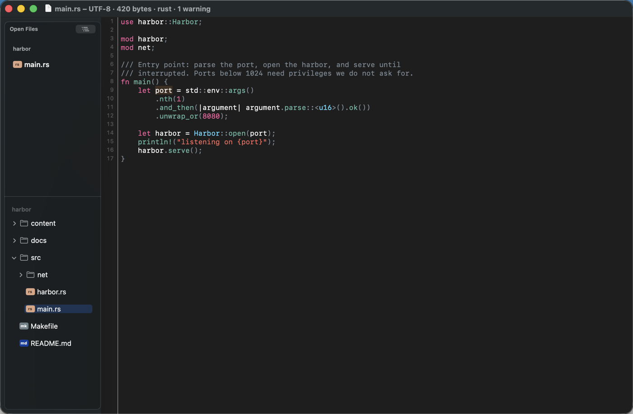
Task: Click the highlighted 'port' variable on line 9
Action: click(164, 90)
